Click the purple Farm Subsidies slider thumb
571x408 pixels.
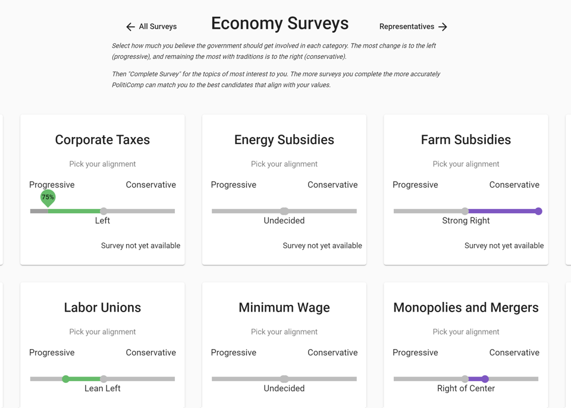538,211
